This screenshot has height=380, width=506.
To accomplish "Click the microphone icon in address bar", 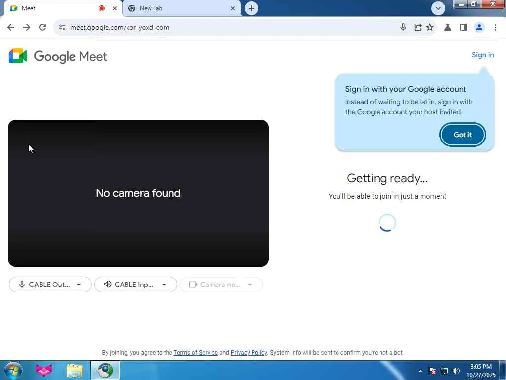I will click(403, 27).
